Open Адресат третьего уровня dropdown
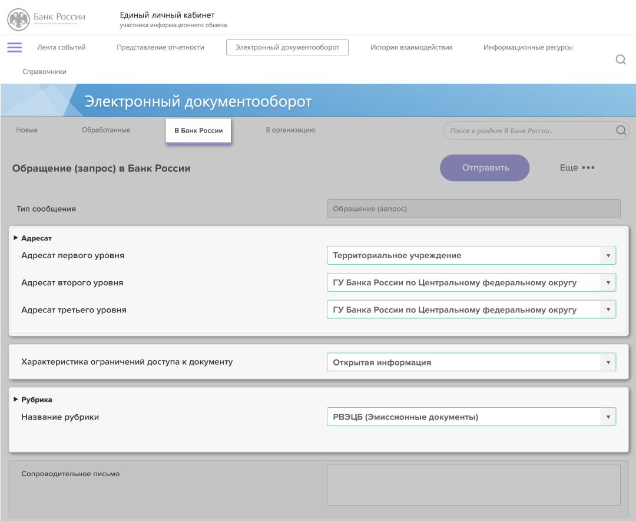Screen dimensions: 636x521 click(x=471, y=310)
